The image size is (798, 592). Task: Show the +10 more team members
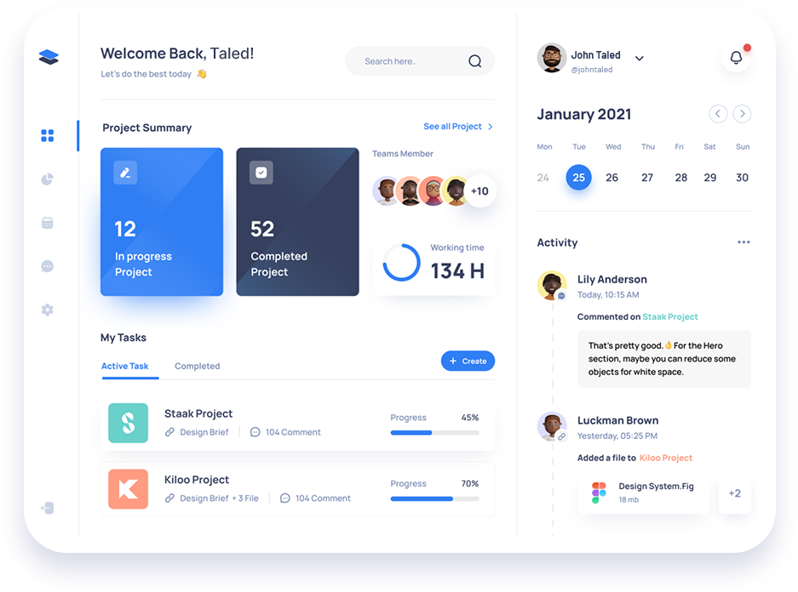(479, 191)
